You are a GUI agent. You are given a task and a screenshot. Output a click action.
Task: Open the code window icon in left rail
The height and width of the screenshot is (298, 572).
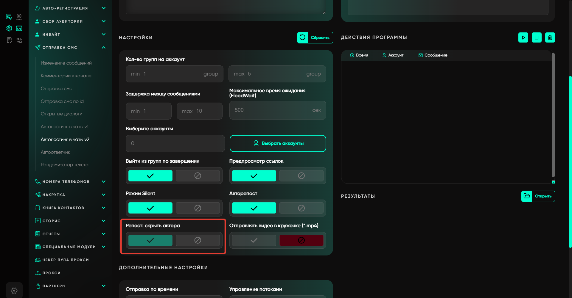[x=19, y=29]
